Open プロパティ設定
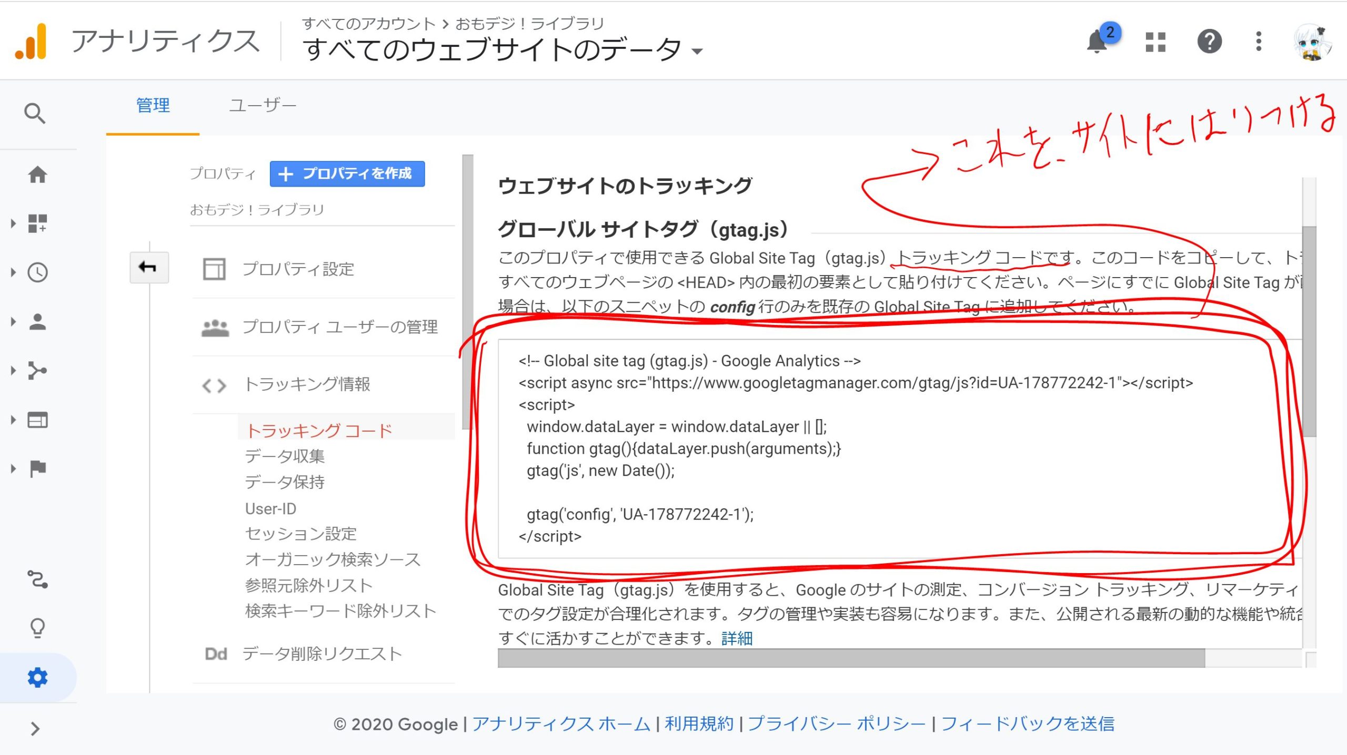Image resolution: width=1347 pixels, height=755 pixels. (x=298, y=269)
